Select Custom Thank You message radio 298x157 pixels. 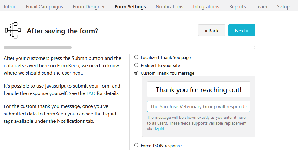[x=136, y=73]
